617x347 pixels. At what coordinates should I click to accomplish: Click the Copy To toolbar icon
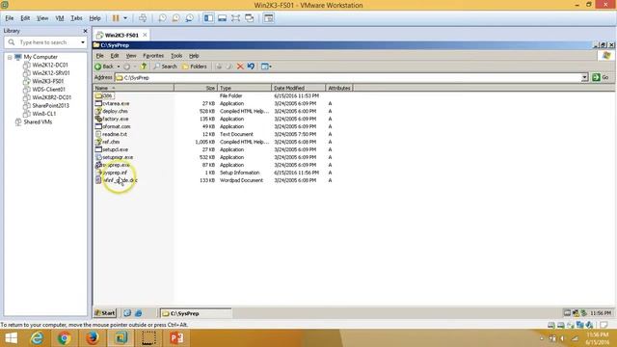coord(229,67)
